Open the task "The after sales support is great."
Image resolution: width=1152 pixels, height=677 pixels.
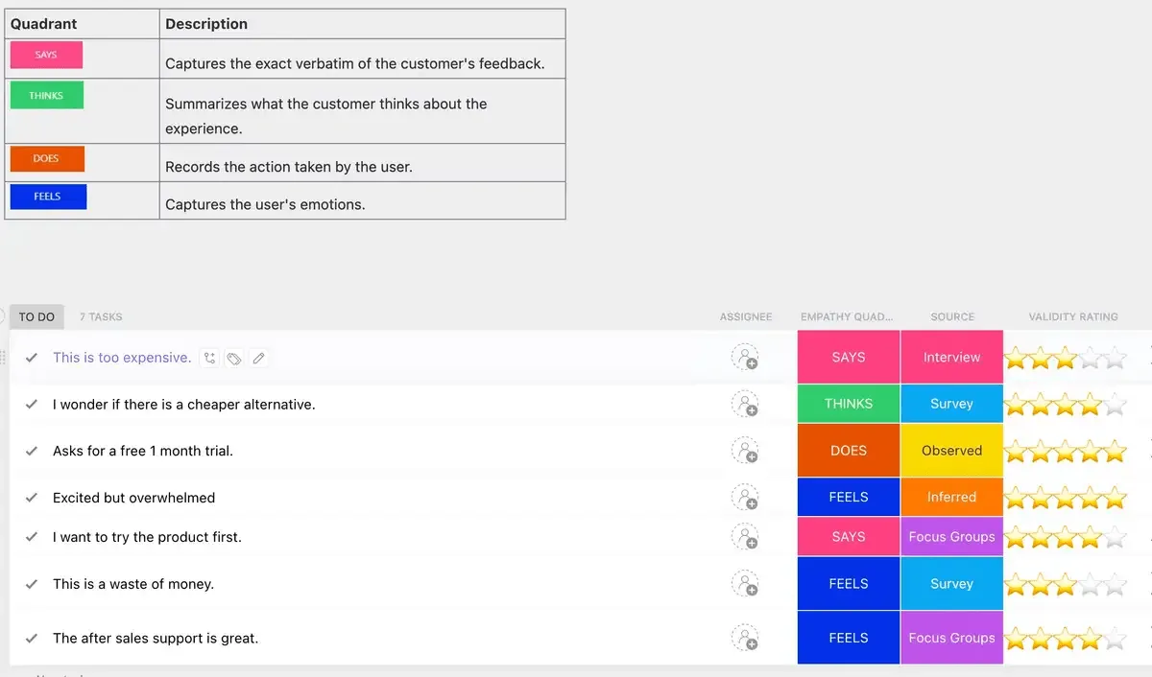click(x=156, y=638)
